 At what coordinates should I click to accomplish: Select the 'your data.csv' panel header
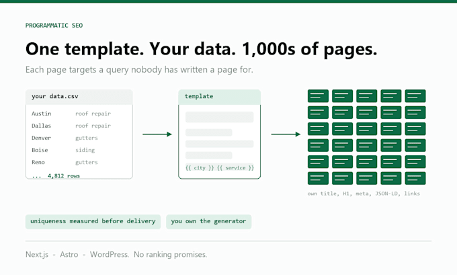pyautogui.click(x=79, y=97)
